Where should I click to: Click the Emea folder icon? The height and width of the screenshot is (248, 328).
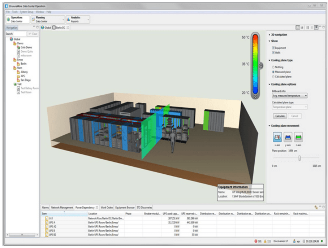click(15, 60)
